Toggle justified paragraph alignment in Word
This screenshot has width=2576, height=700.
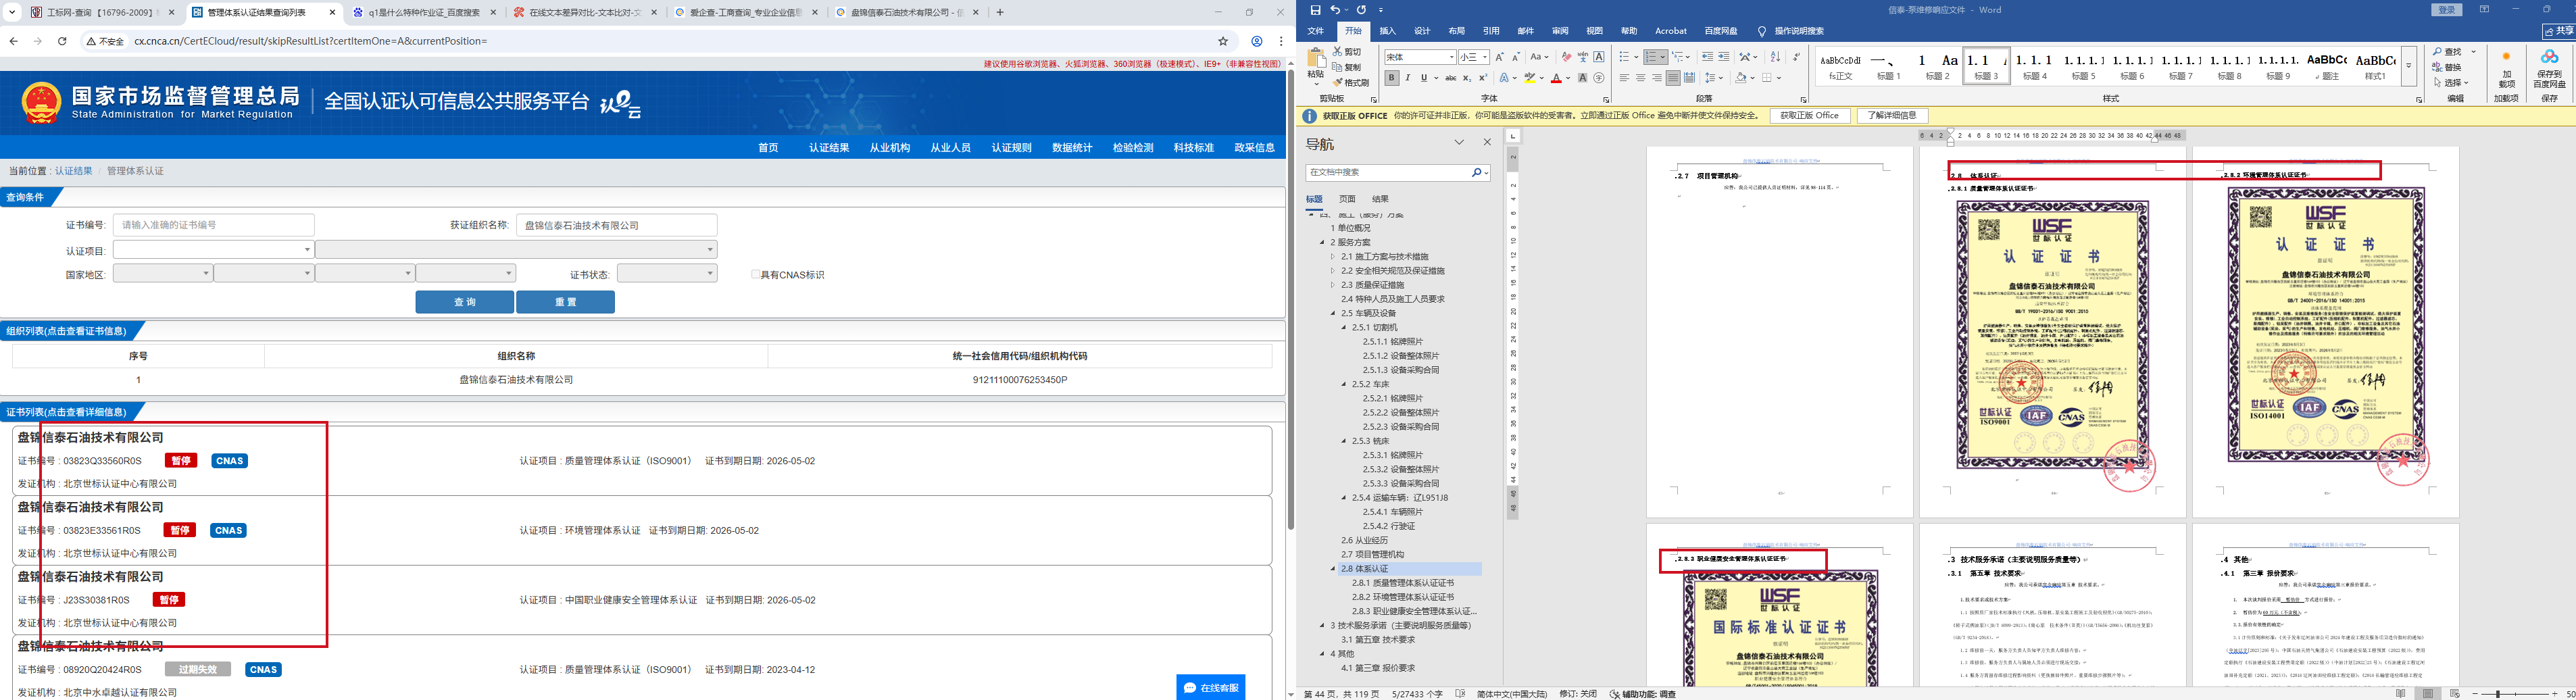(x=1673, y=78)
